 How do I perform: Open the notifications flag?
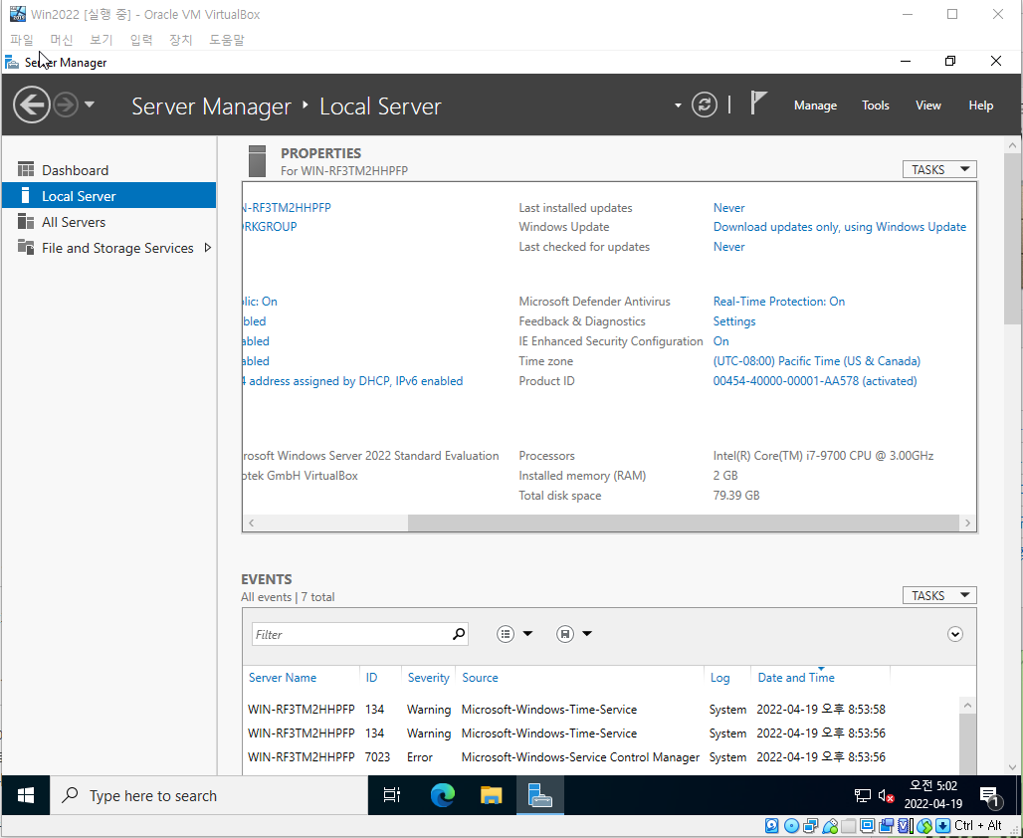tap(757, 104)
